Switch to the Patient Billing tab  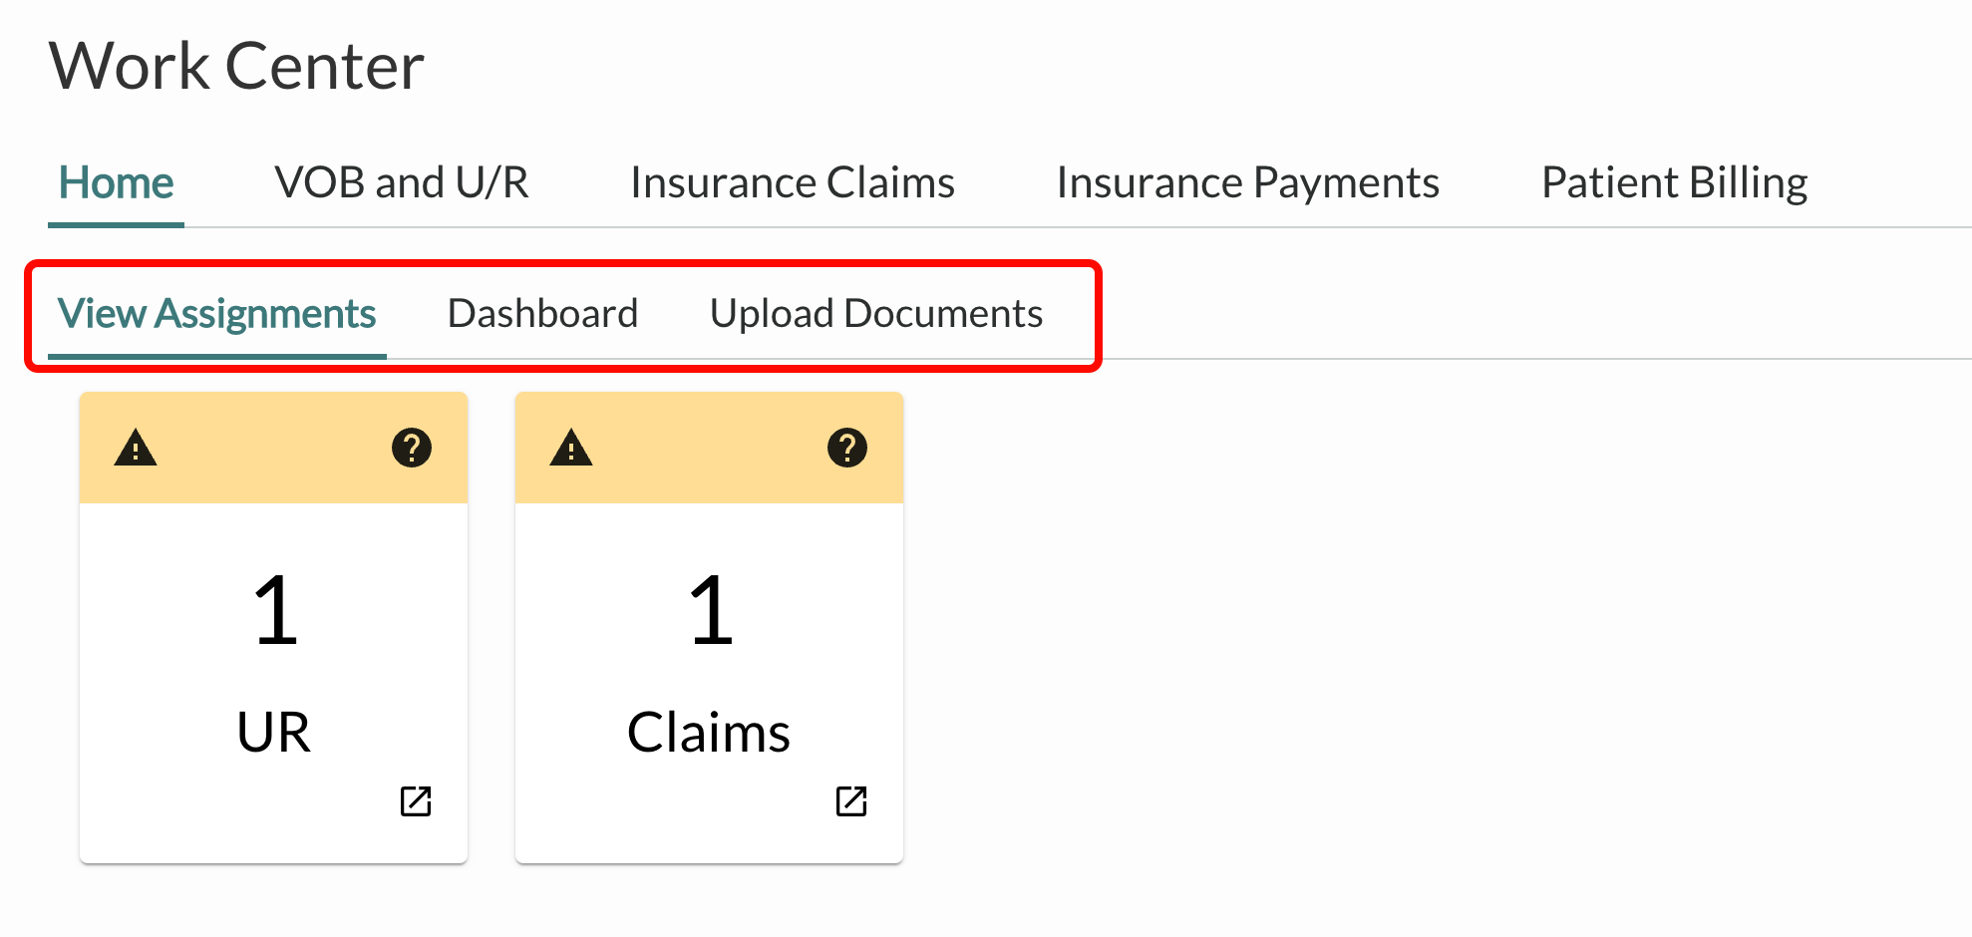(x=1674, y=183)
